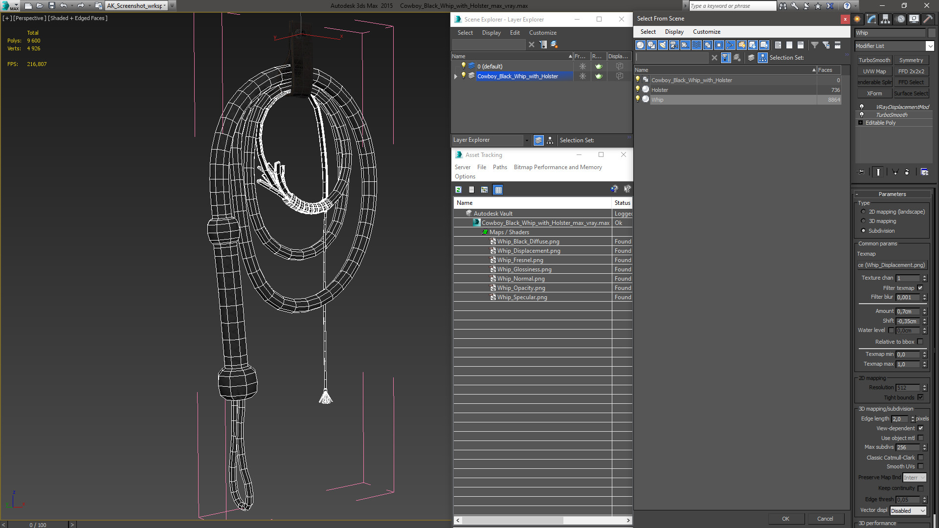Open the Help dropdown arrow next to question mark
The height and width of the screenshot is (528, 939).
(856, 6)
